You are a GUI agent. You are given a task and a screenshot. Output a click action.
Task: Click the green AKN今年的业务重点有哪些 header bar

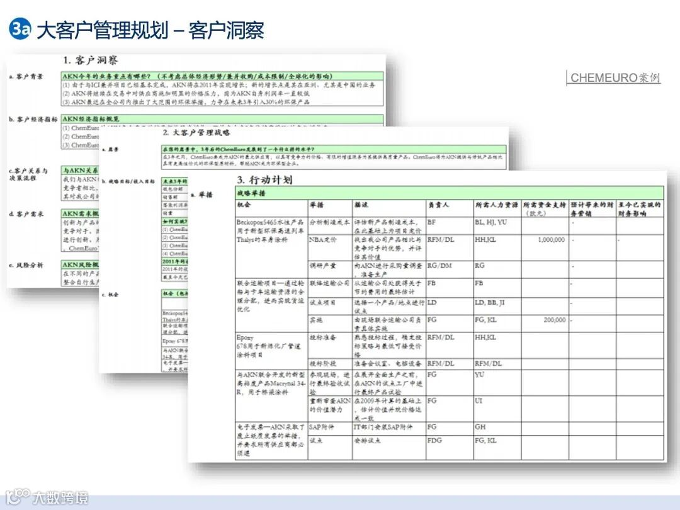tap(222, 76)
